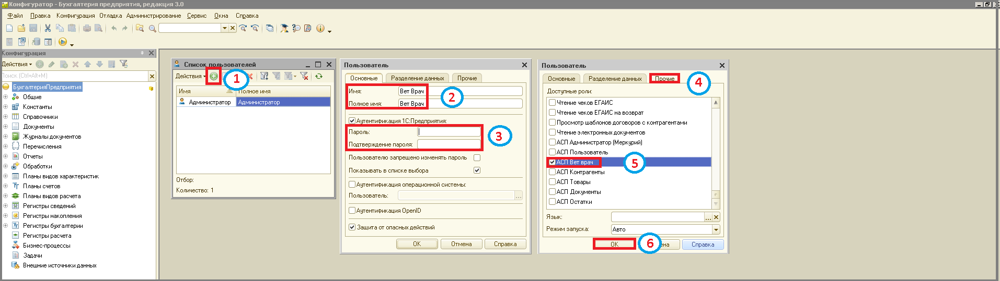Image resolution: width=1000 pixels, height=281 pixels.
Task: Click the Copy icon in main toolbar
Action: (x=60, y=28)
